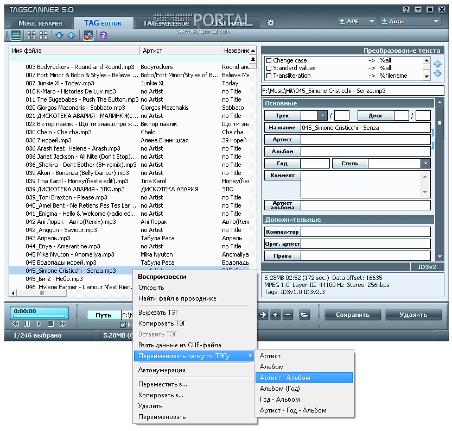Pause playback in the player
Screen dimensions: 452x431
[x=27, y=323]
